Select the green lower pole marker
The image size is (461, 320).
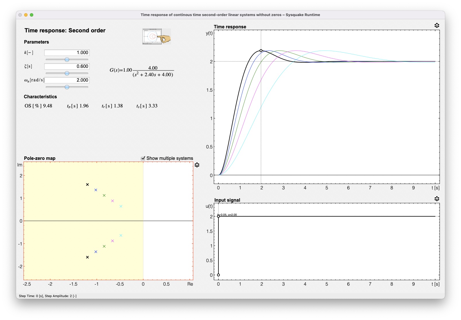[104, 246]
